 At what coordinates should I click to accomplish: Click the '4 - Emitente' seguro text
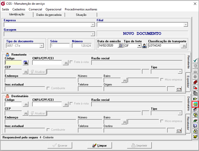point(46,137)
